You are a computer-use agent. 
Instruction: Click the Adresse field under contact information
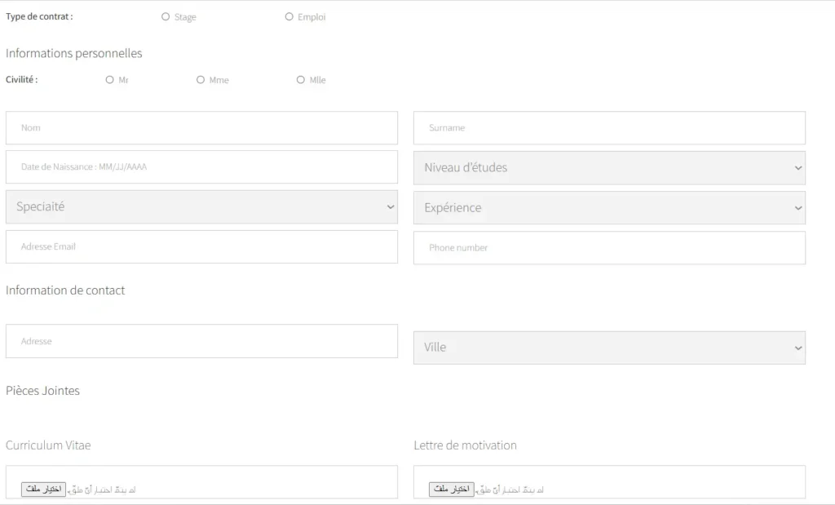click(x=201, y=342)
